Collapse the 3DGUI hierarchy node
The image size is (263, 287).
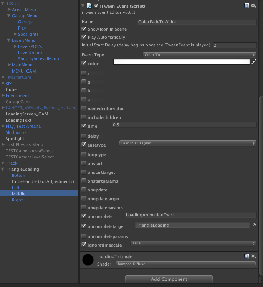3,3
